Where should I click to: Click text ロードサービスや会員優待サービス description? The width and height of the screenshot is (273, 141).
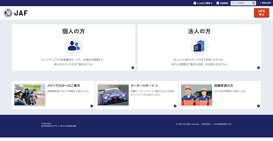[x=73, y=60]
